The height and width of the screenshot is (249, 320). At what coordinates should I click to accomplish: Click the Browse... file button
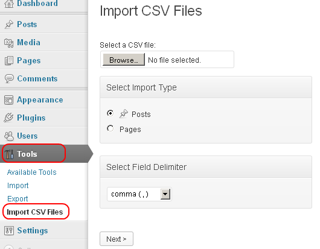point(124,60)
